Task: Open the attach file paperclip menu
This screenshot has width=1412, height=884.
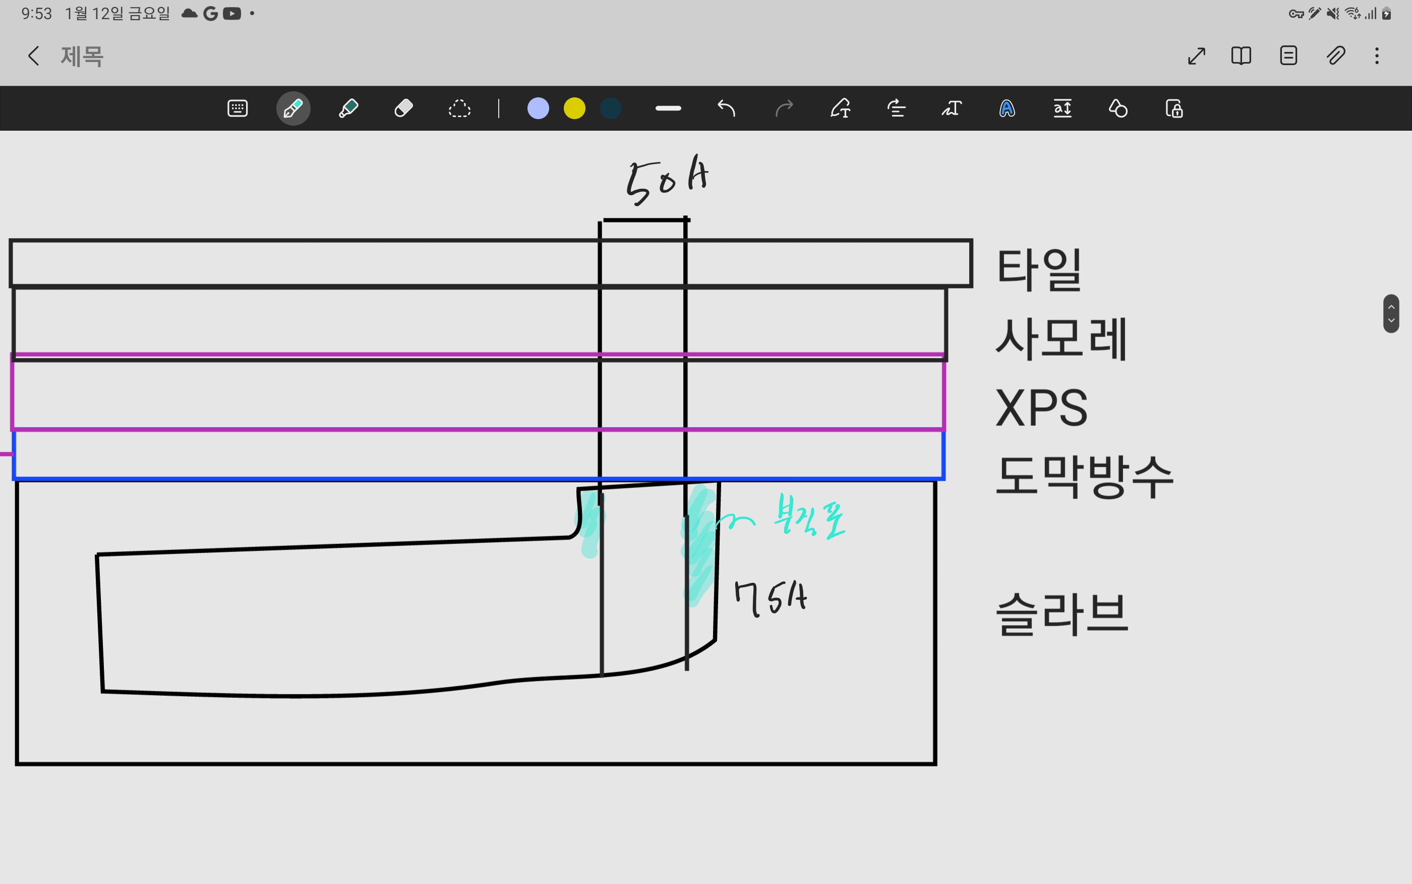Action: click(x=1335, y=56)
